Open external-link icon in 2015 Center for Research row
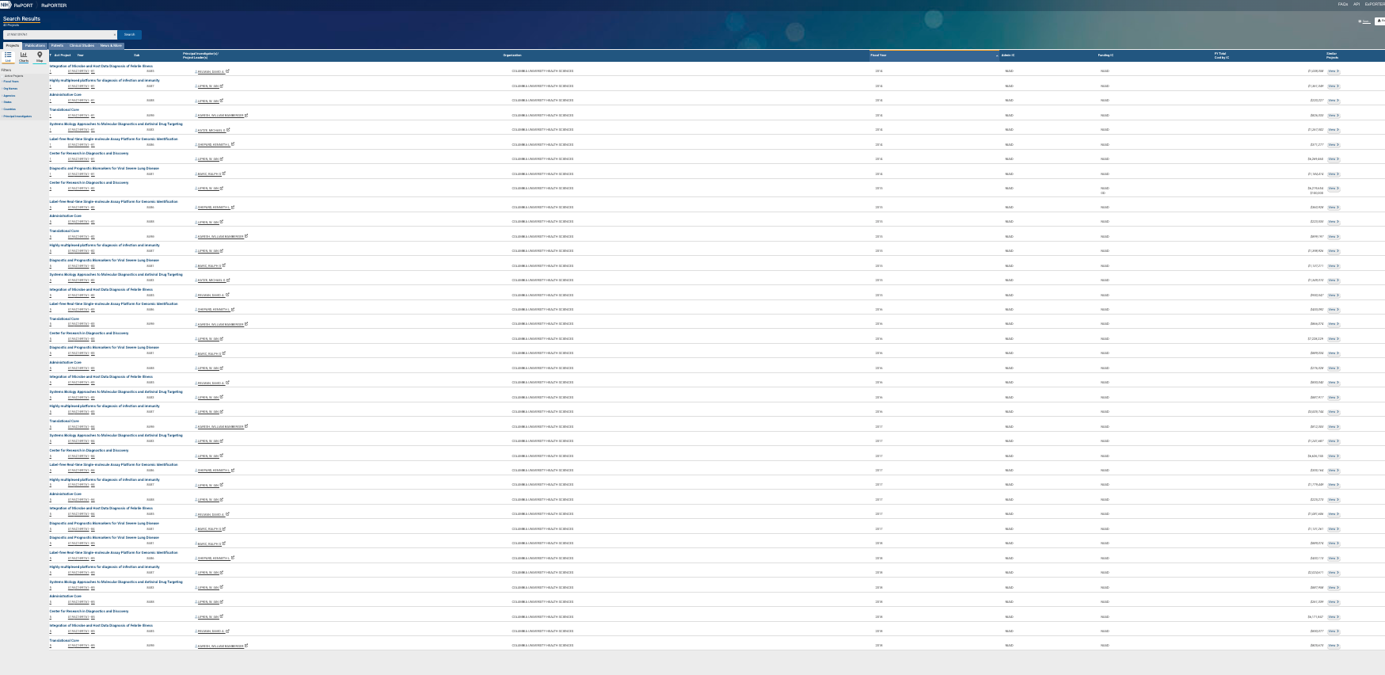 [221, 188]
